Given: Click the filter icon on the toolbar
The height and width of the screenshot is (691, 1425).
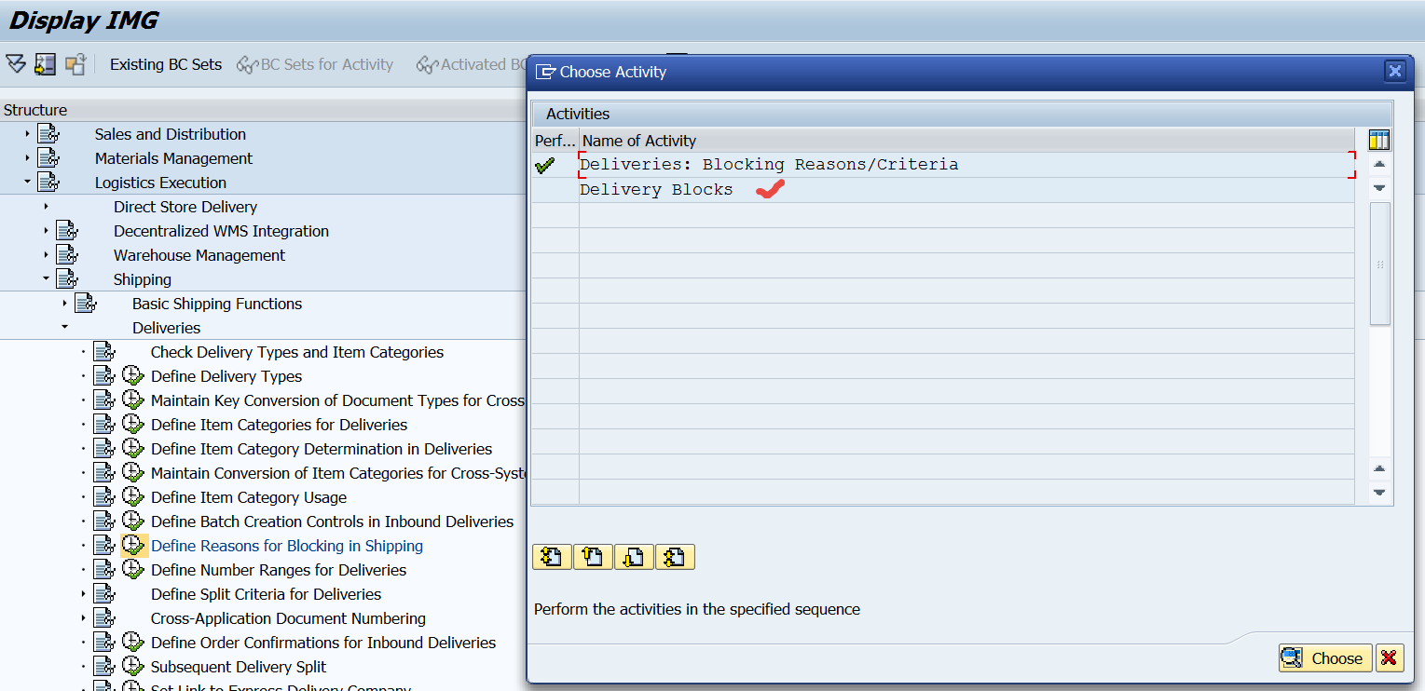Looking at the screenshot, I should pos(15,63).
